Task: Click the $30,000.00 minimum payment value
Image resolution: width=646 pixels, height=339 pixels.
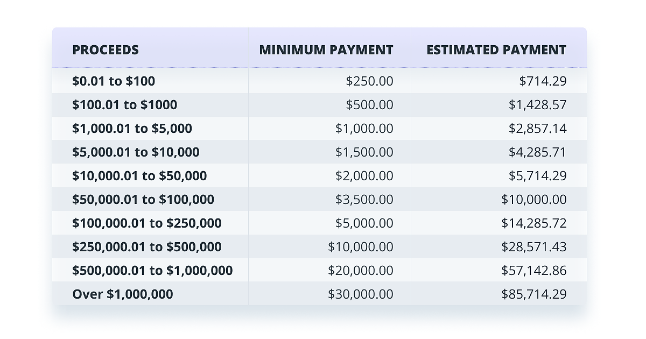Action: coord(361,294)
